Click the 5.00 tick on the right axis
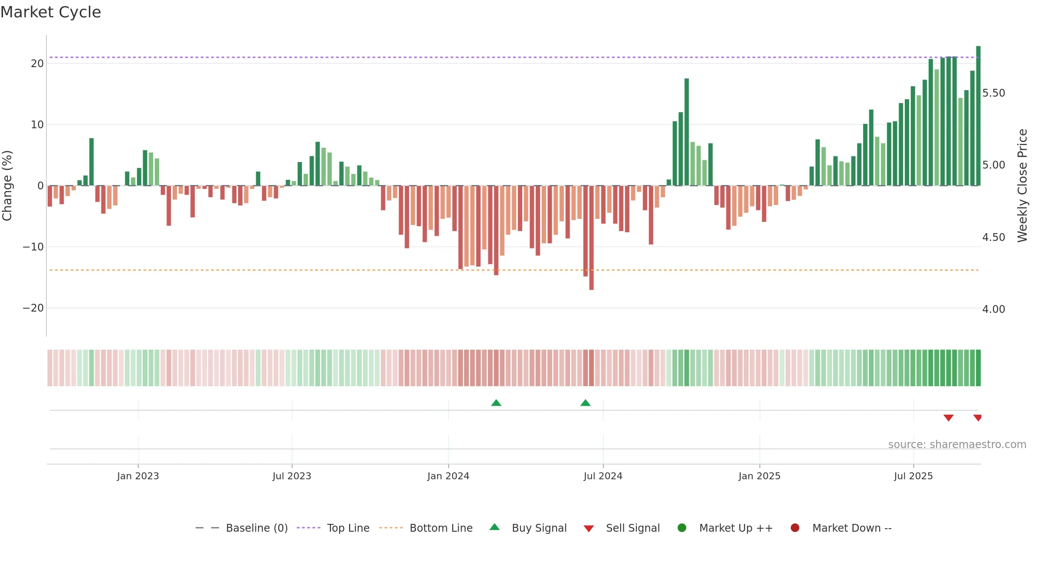This screenshot has height=585, width=1041. (994, 165)
